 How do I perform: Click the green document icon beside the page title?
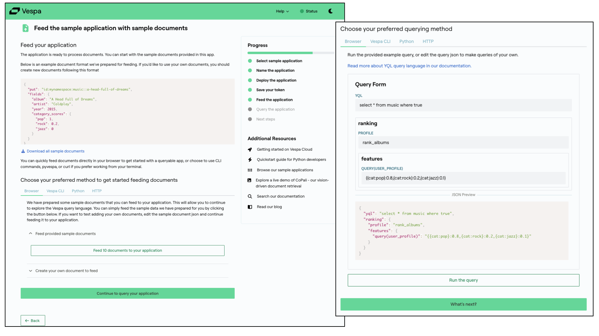pos(25,28)
